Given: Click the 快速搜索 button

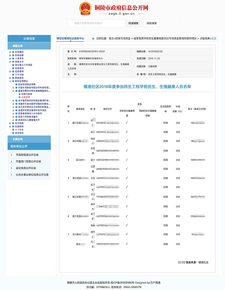Looking at the screenshot, I should click(x=133, y=23).
